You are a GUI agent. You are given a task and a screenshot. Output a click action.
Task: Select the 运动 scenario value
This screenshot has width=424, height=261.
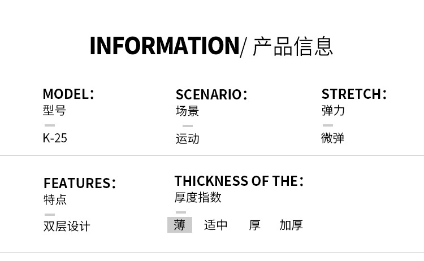[x=187, y=138]
